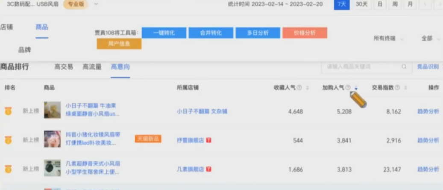Open the 店铺 tab
The image size is (443, 190).
tap(6, 27)
